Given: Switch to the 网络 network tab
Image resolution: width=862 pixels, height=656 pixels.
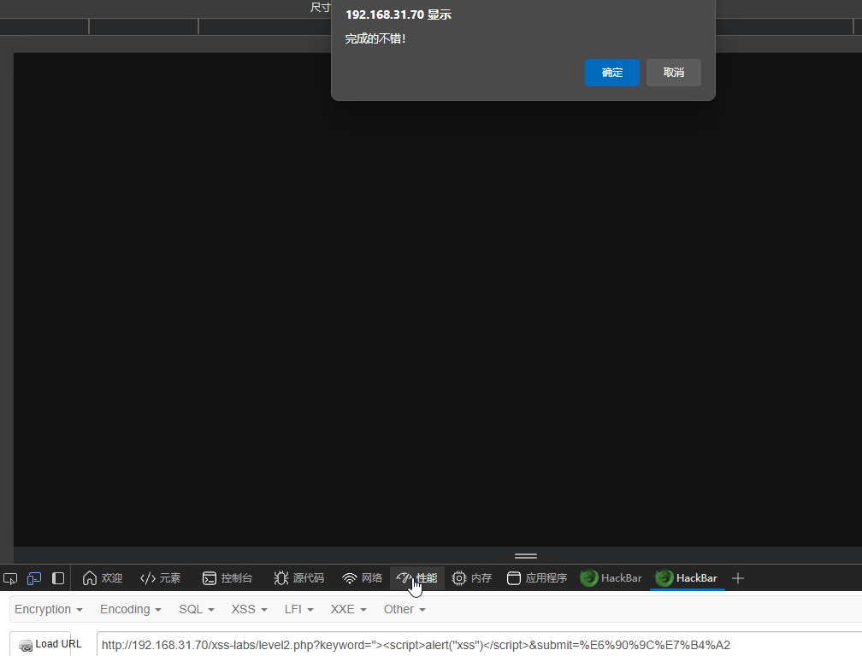Looking at the screenshot, I should (362, 578).
